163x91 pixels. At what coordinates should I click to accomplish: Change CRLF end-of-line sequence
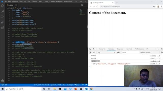click(x=64, y=85)
